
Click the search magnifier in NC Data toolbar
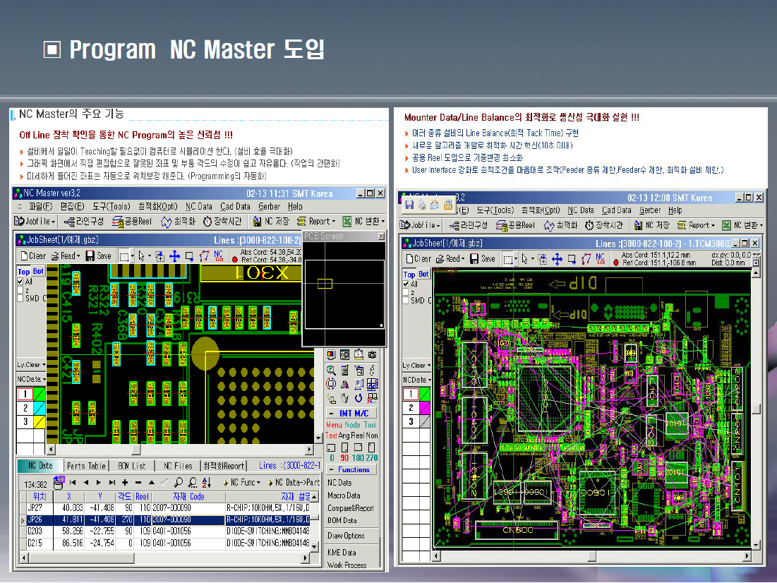179,482
